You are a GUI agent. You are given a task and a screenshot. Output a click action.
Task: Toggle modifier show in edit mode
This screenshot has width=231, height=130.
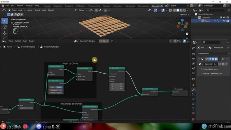tap(210, 59)
